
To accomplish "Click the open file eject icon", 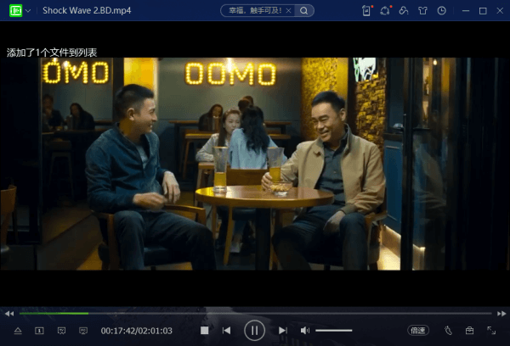I will (18, 331).
